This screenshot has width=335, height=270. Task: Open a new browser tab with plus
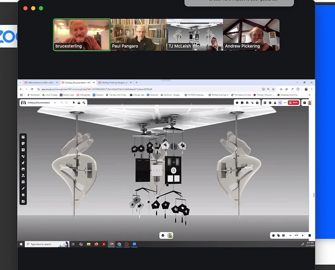136,82
